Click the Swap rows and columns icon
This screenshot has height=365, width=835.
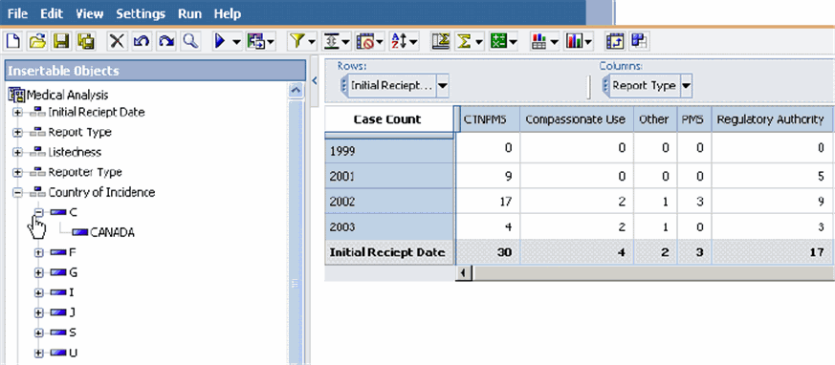point(615,41)
